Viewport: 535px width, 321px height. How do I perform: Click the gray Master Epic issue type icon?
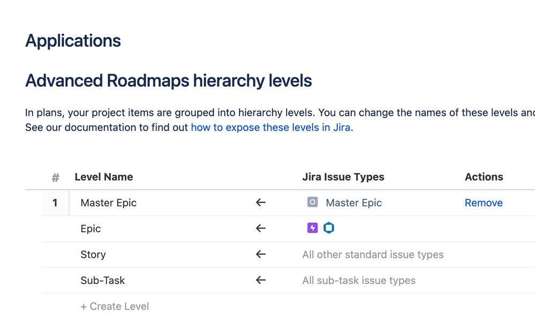(312, 202)
